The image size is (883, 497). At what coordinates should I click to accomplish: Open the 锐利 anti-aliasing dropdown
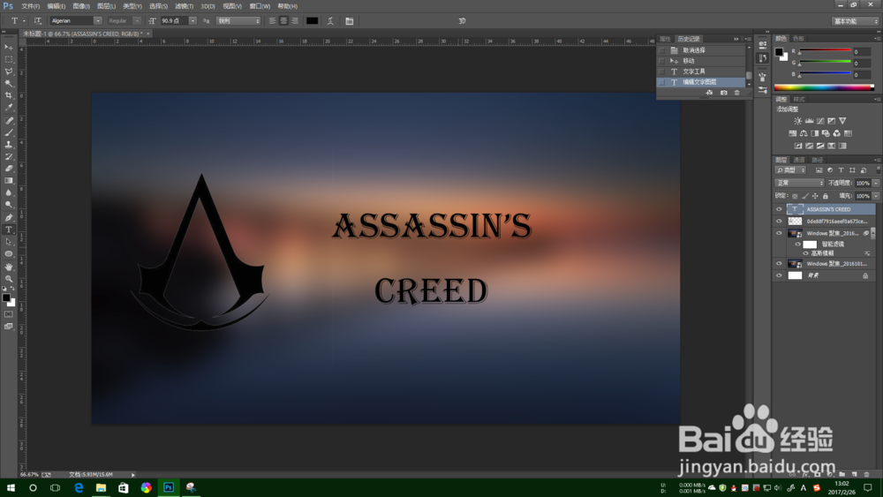click(x=238, y=21)
